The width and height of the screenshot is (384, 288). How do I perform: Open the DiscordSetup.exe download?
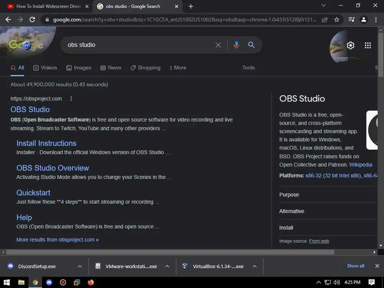coord(37,267)
